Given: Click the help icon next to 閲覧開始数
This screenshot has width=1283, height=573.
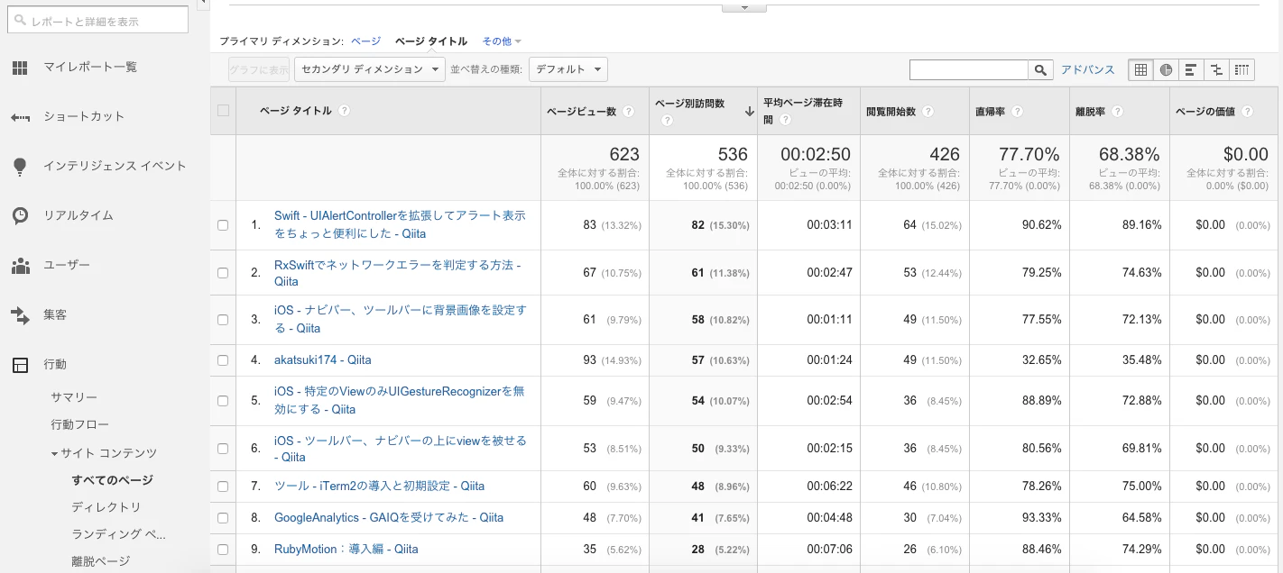Looking at the screenshot, I should [x=928, y=112].
